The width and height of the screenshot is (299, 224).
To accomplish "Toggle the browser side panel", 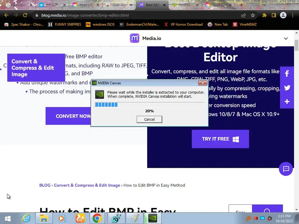I will coord(274,15).
